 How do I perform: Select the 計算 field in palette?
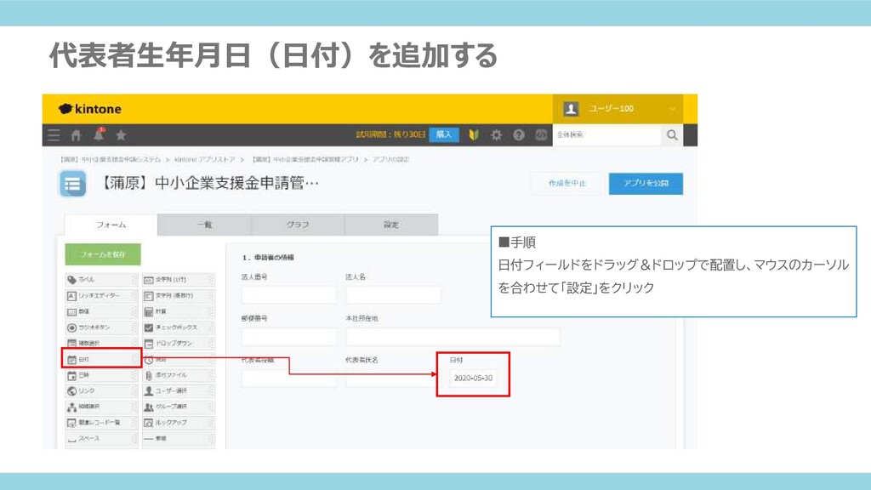(179, 311)
